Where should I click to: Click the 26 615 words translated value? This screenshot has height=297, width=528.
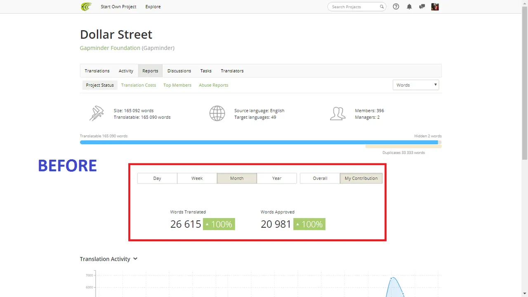tap(186, 224)
